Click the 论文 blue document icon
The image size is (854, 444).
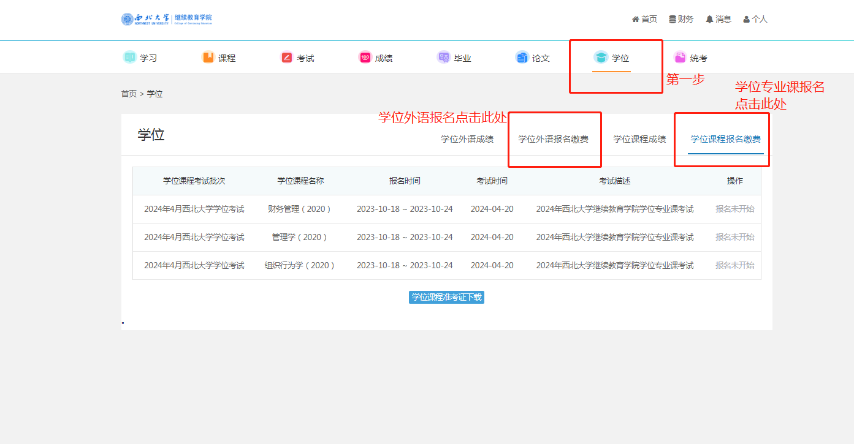522,58
